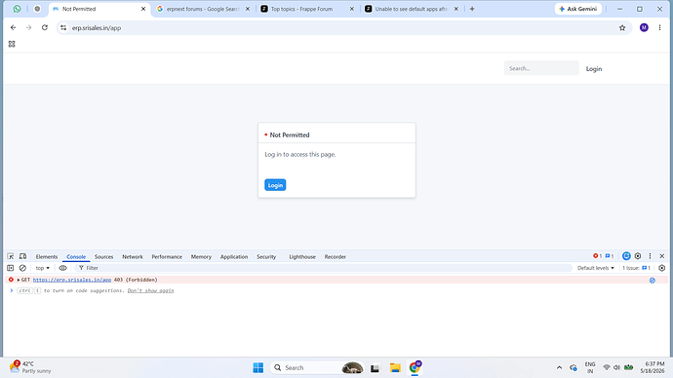Open the Task View taskbar icon
This screenshot has height=378, width=673.
pyautogui.click(x=376, y=368)
